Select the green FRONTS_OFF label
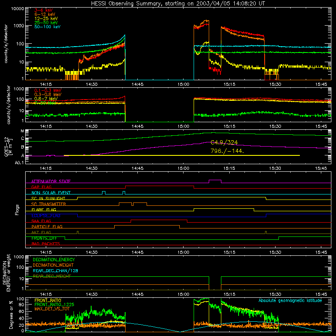The image size is (336, 336). (x=44, y=238)
